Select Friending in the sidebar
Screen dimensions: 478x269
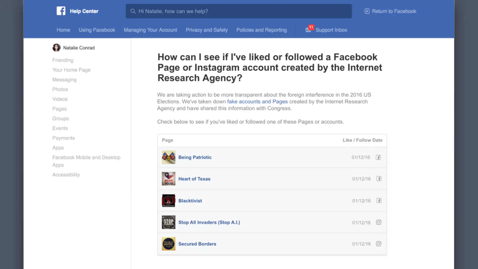pos(63,60)
